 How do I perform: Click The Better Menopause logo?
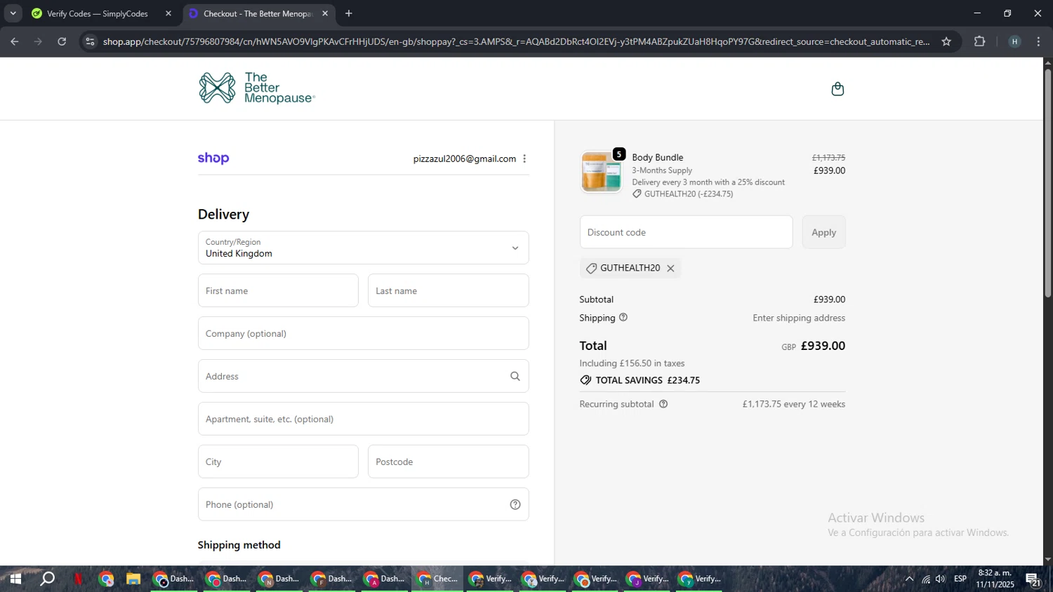[257, 88]
